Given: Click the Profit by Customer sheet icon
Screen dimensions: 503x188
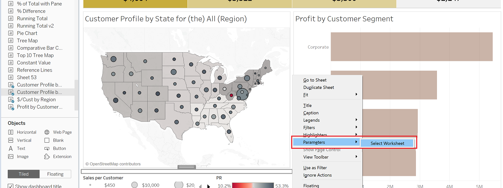Looking at the screenshot, I should click(x=11, y=107).
